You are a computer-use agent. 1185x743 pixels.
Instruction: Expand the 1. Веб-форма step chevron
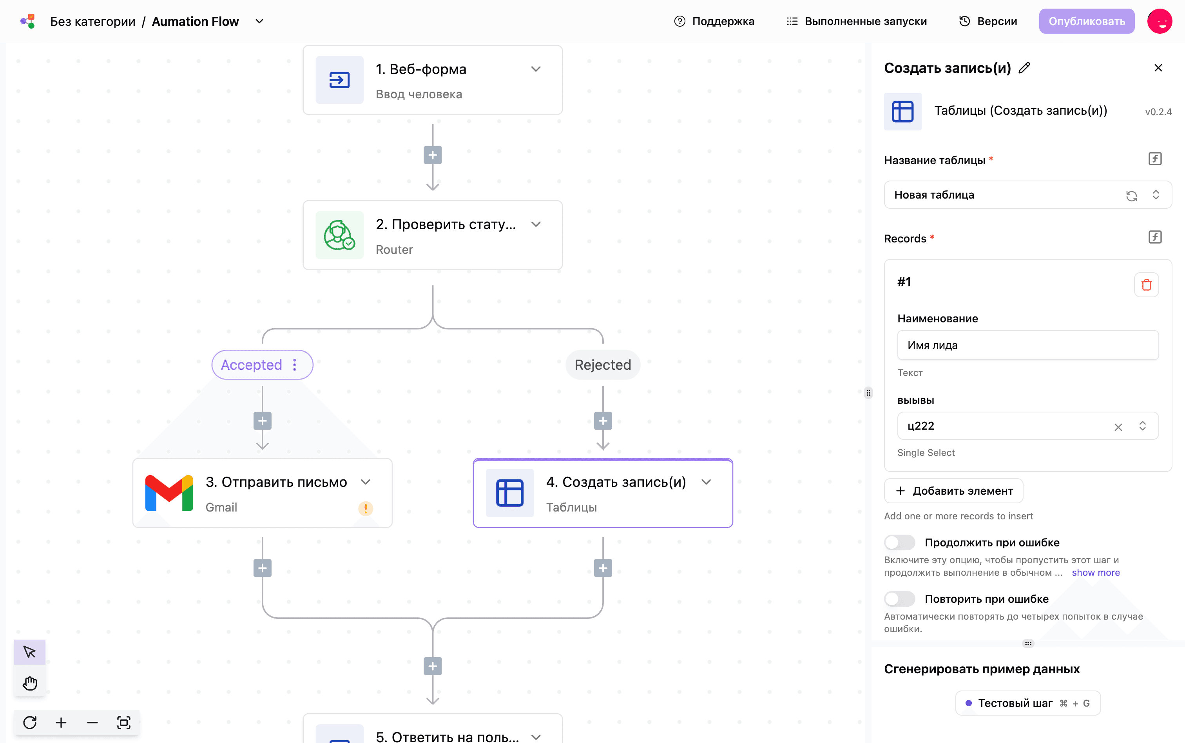536,69
